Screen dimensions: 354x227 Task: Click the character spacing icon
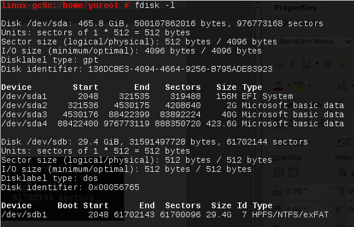pos(342,86)
